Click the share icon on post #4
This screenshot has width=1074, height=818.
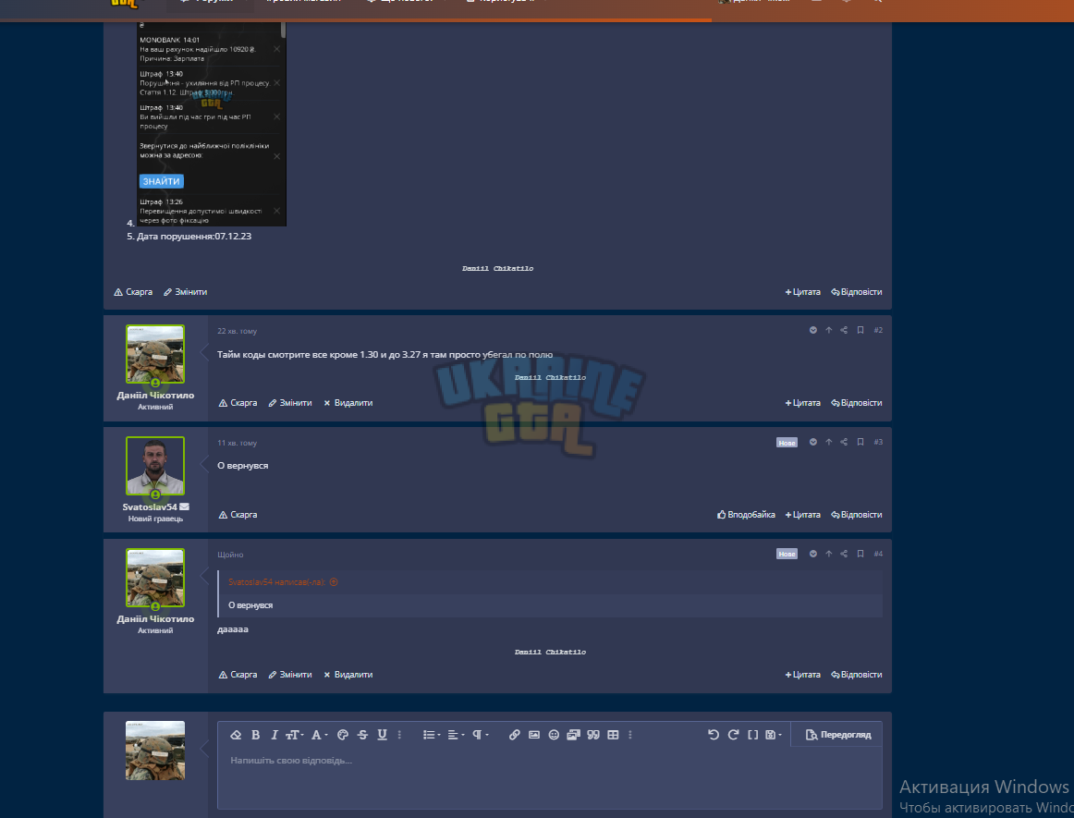tap(844, 554)
